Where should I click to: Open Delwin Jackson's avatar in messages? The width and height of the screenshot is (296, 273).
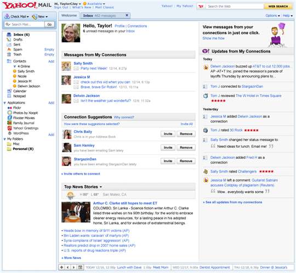click(x=66, y=99)
